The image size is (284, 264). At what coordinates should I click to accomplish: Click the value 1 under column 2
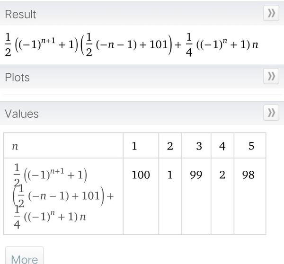click(x=170, y=175)
